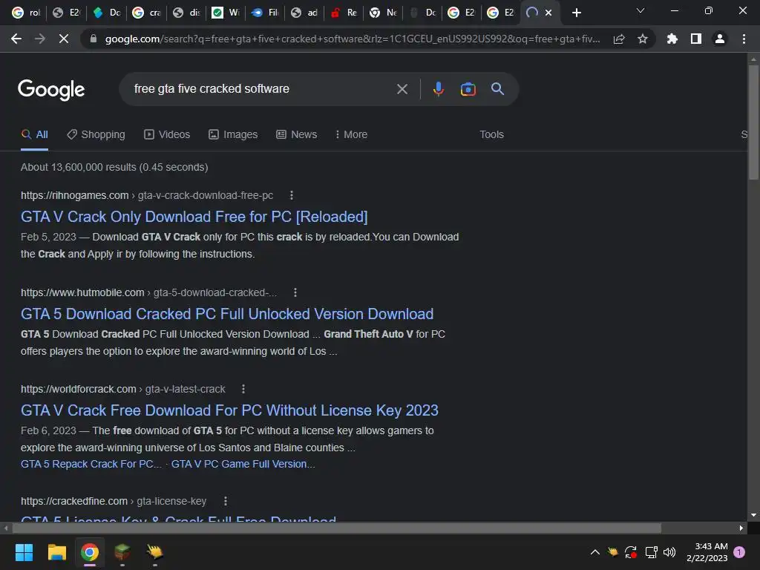Open File Explorer from taskbar
This screenshot has width=760, height=570.
[x=56, y=552]
